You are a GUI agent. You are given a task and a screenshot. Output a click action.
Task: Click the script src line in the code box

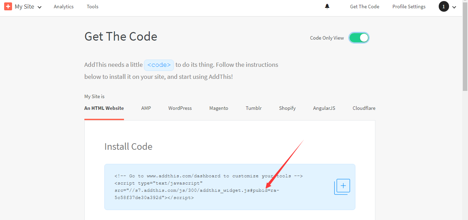click(197, 190)
